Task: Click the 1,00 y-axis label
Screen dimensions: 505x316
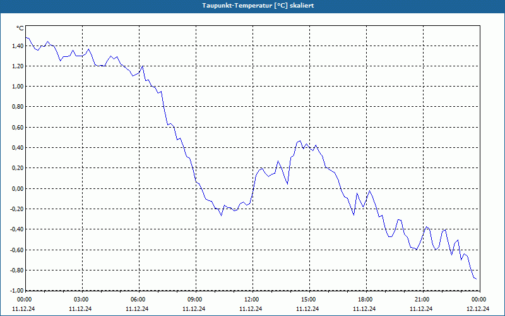Action: tap(18, 87)
